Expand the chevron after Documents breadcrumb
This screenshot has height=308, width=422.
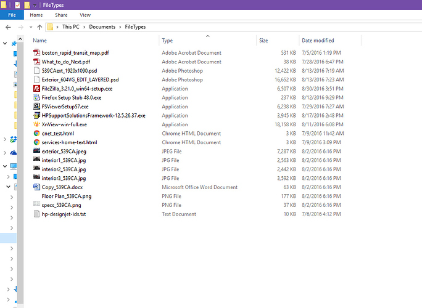tap(120, 27)
